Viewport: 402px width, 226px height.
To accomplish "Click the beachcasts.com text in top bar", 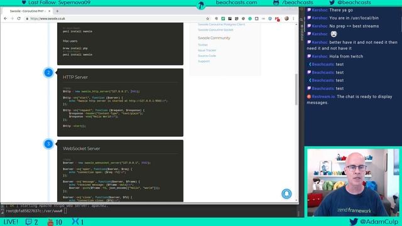I will (x=236, y=3).
